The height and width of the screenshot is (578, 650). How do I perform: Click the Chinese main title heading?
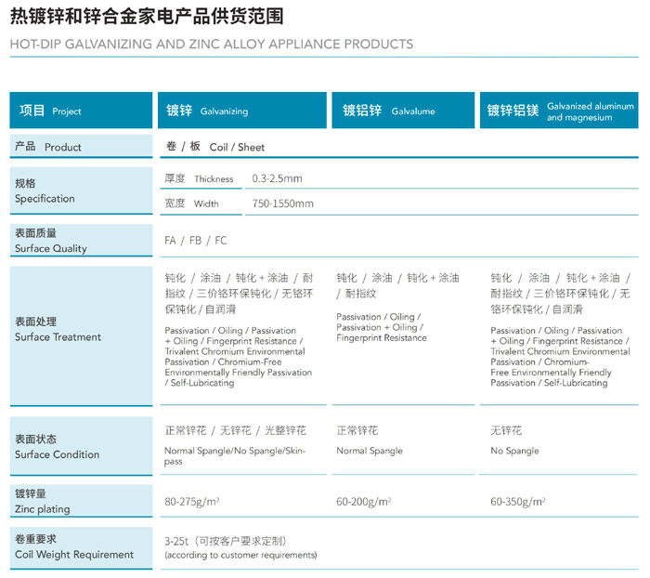[x=147, y=17]
